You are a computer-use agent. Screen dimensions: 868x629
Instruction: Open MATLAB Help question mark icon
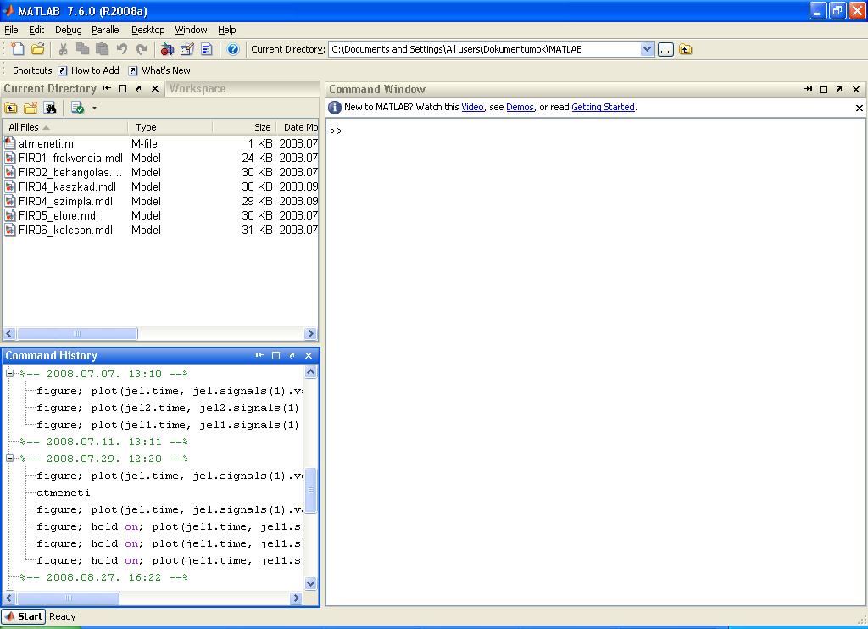pos(233,49)
